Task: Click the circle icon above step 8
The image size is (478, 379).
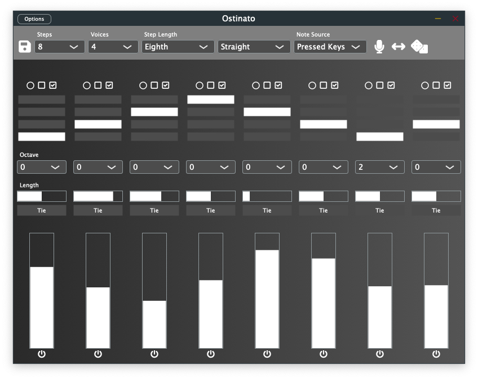Action: point(425,85)
